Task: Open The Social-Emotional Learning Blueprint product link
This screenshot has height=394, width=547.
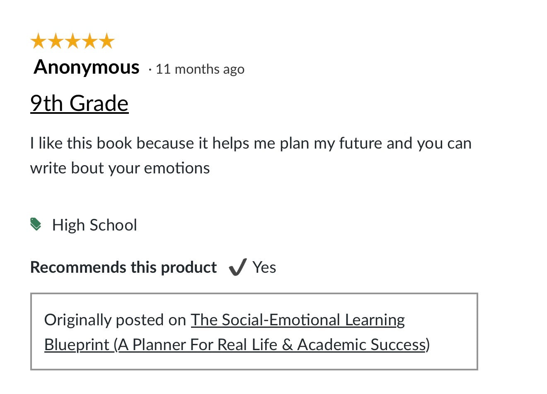Action: pos(298,320)
